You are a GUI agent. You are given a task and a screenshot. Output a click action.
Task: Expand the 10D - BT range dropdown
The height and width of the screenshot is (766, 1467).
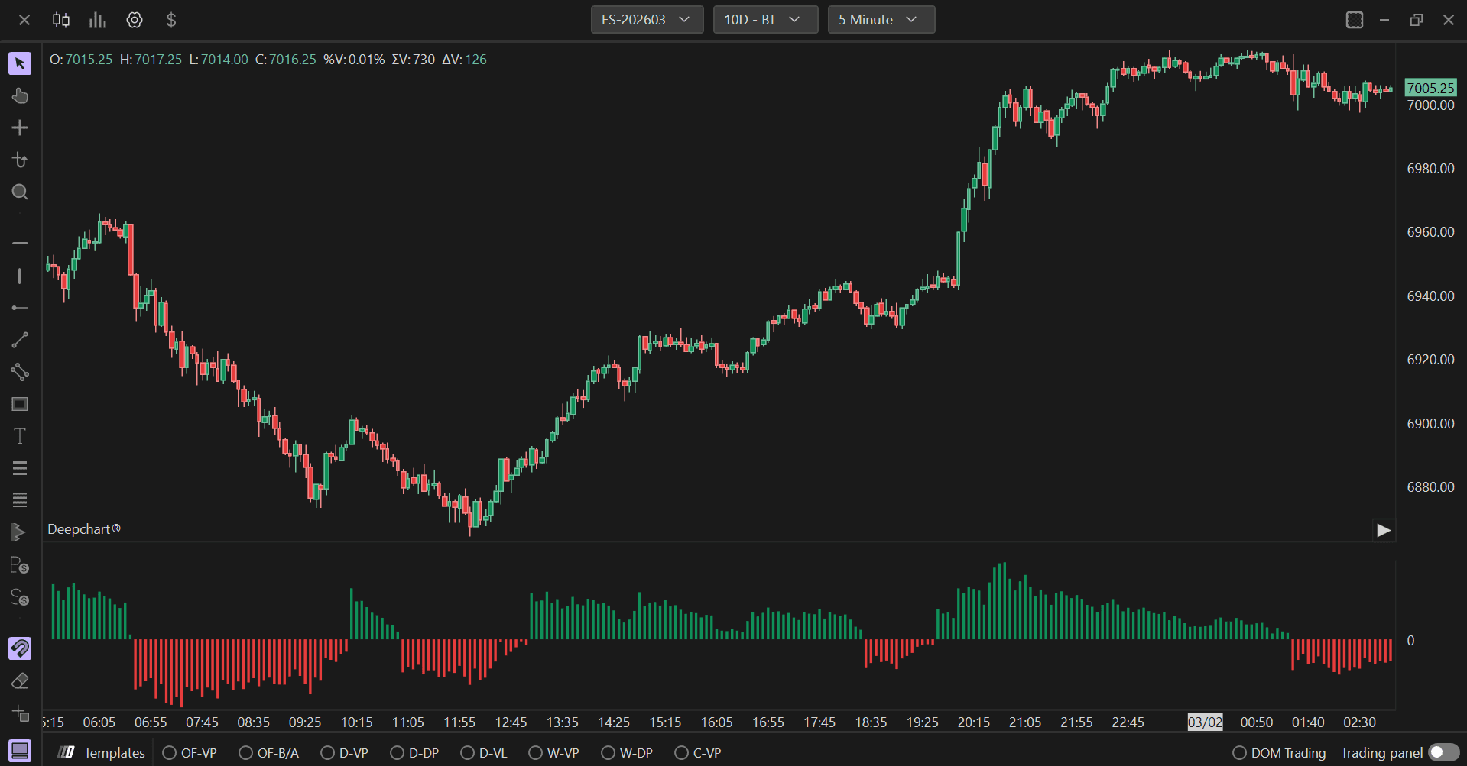click(765, 20)
